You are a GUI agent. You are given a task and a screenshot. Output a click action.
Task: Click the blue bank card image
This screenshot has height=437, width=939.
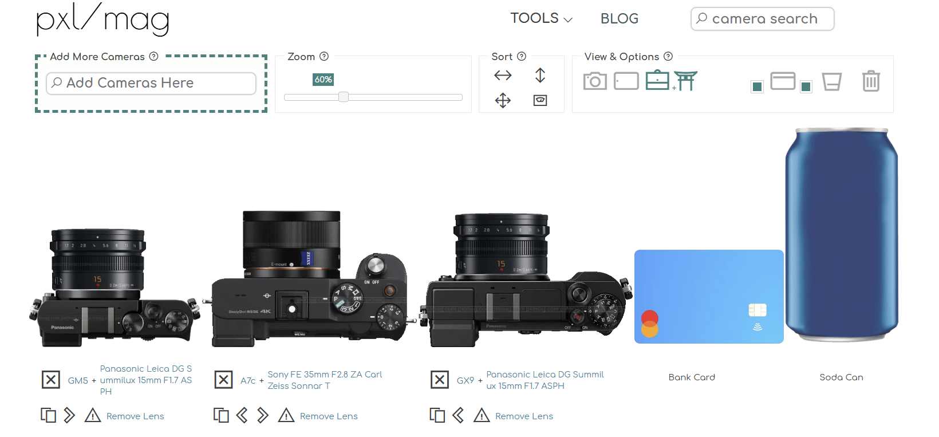tap(709, 297)
